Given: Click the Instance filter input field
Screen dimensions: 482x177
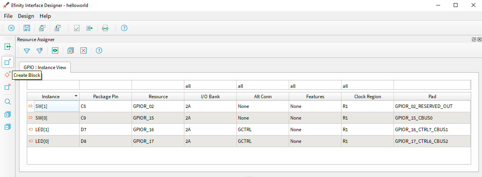Looking at the screenshot, I should click(x=53, y=85).
